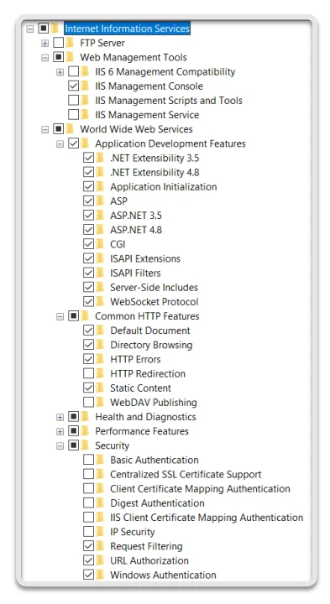Click the ISAPI Extensions folder icon
This screenshot has width=330, height=604.
tap(100, 258)
